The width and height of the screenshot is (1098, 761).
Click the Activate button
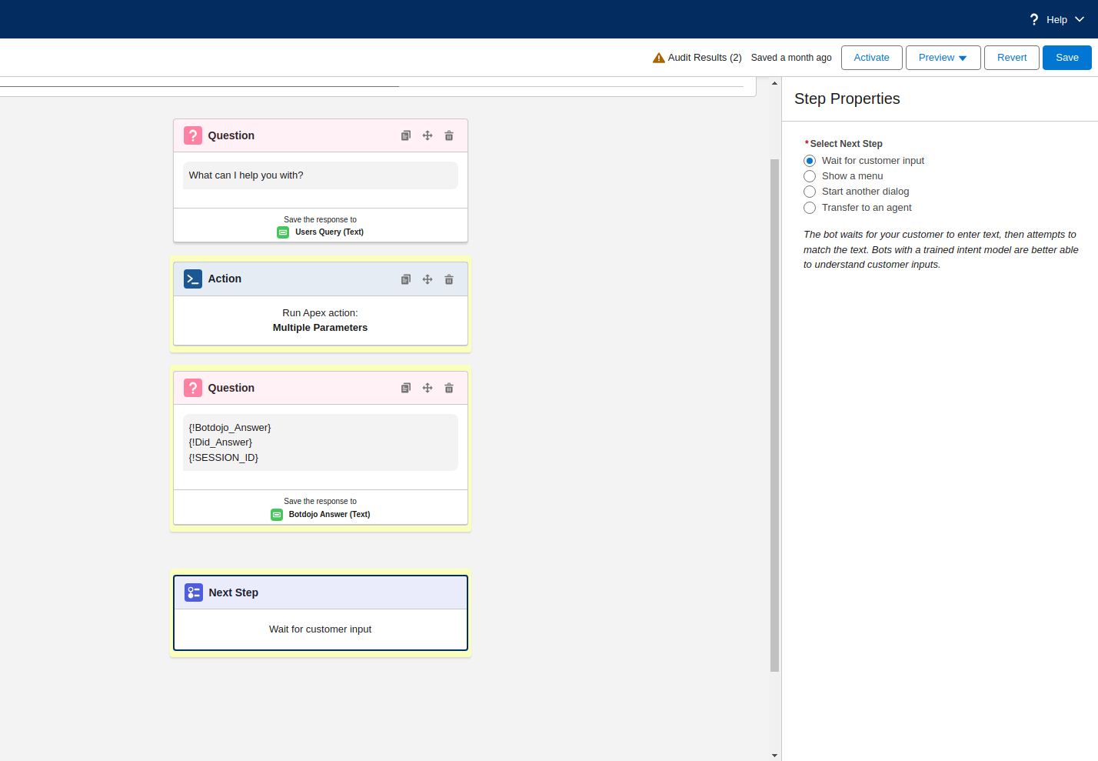pos(872,58)
